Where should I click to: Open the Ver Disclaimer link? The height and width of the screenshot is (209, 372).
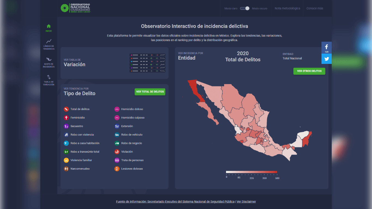point(246,202)
